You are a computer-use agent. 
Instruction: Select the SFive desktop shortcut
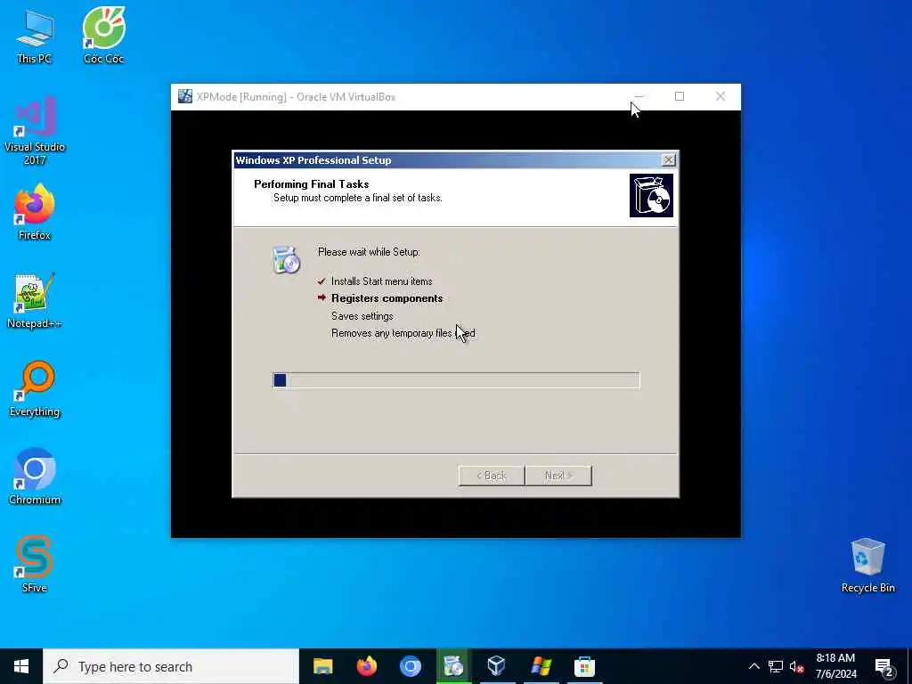click(35, 564)
